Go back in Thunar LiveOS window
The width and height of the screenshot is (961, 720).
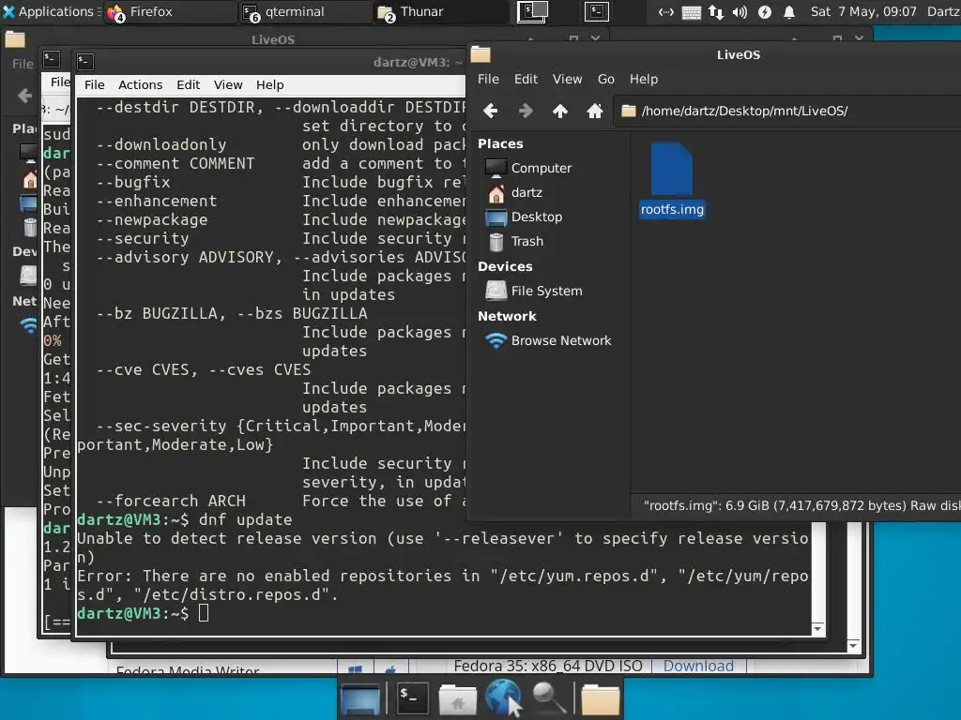490,111
